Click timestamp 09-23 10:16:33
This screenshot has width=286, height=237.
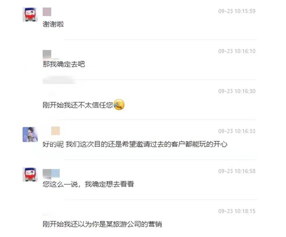pyautogui.click(x=237, y=131)
